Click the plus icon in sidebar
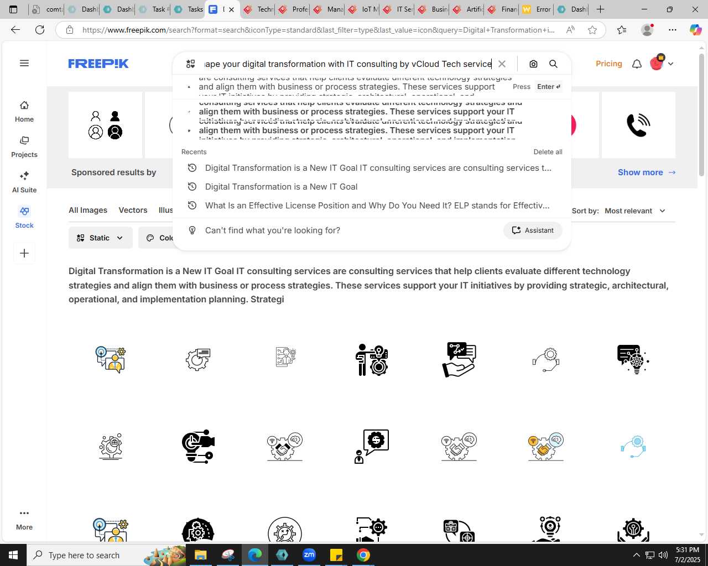Screen dimensions: 708x566 point(24,253)
